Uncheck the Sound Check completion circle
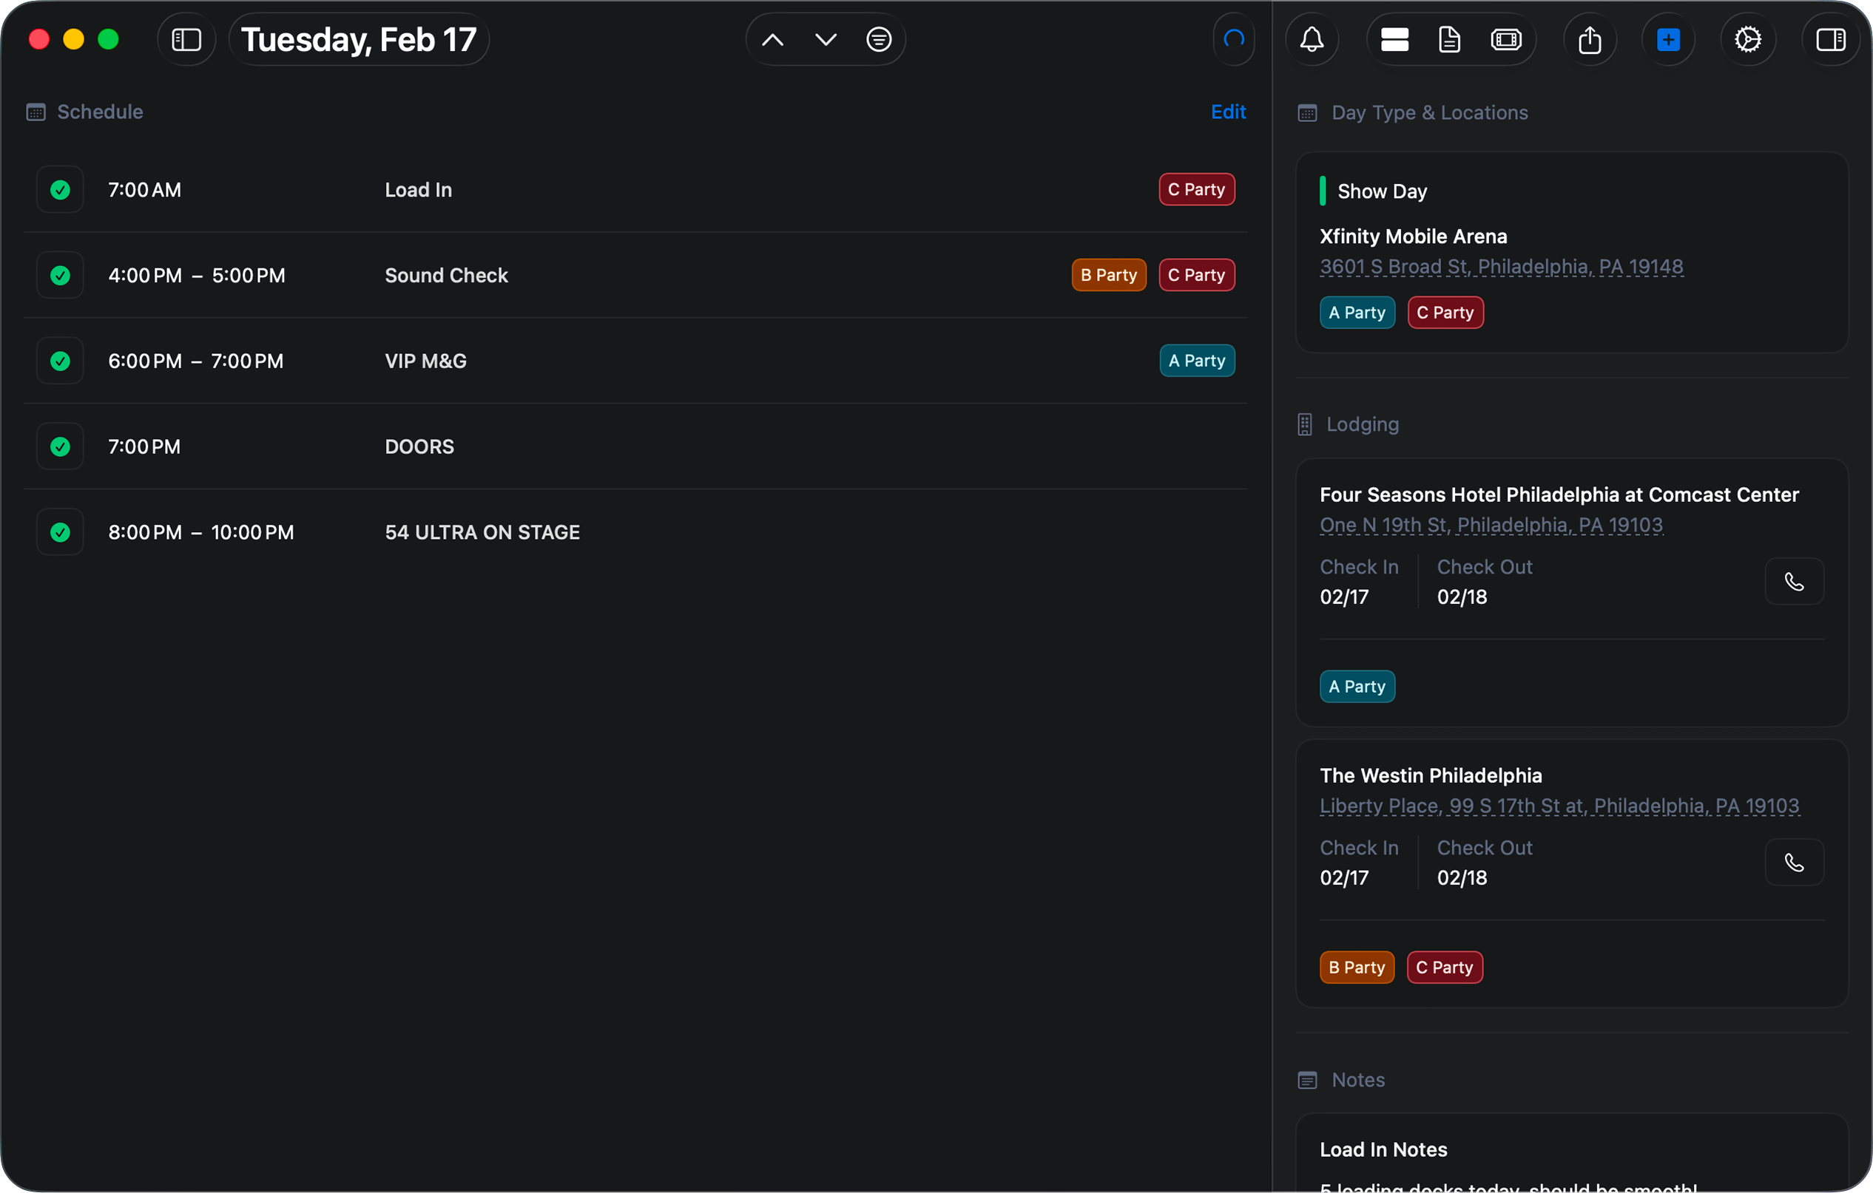1873x1193 pixels. click(59, 274)
